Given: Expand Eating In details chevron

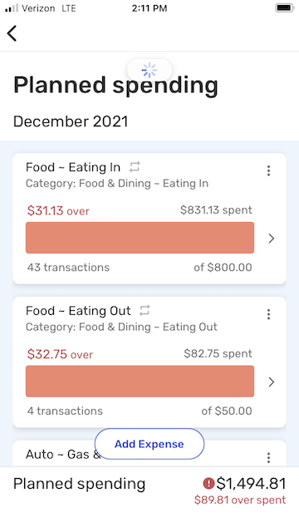Looking at the screenshot, I should pyautogui.click(x=272, y=239).
